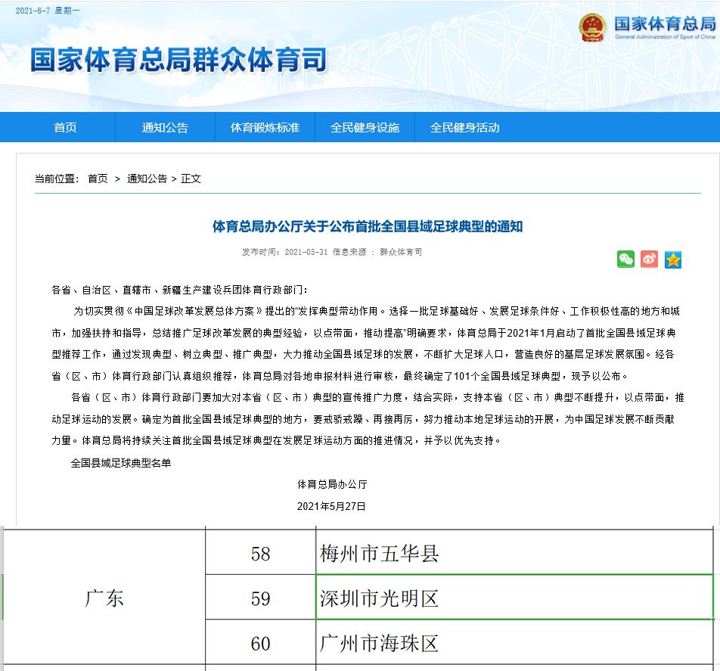The height and width of the screenshot is (671, 720).
Task: Share the article to WeChat
Action: point(625,259)
